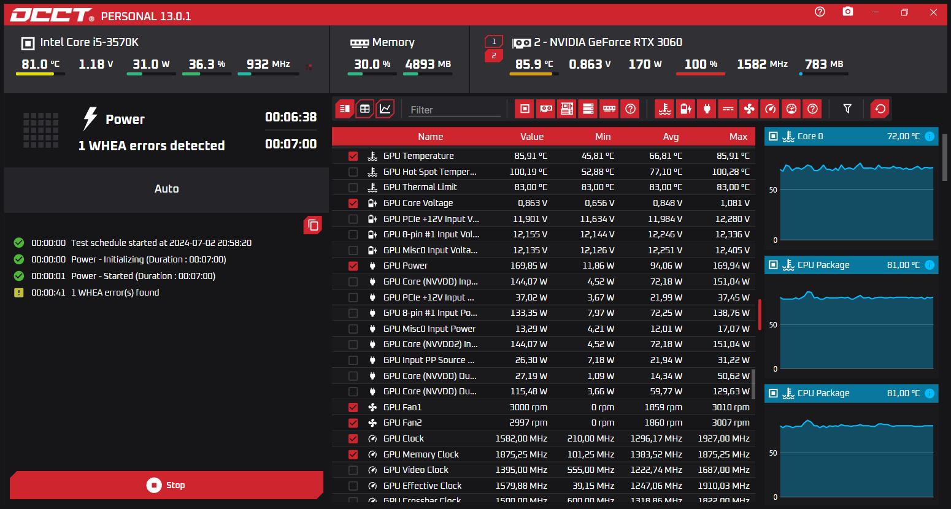
Task: Switch to the table-only view
Action: (x=364, y=109)
